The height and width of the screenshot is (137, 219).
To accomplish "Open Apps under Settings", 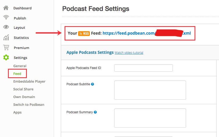I will 18,112.
